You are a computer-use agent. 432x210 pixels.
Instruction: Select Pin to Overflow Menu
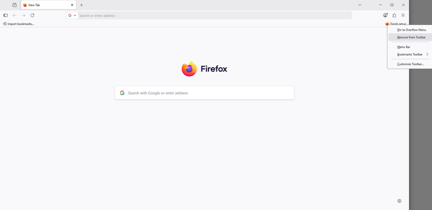coord(412,30)
